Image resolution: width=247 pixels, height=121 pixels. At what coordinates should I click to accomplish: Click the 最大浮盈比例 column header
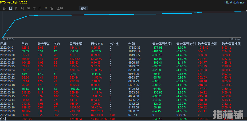point(232,44)
